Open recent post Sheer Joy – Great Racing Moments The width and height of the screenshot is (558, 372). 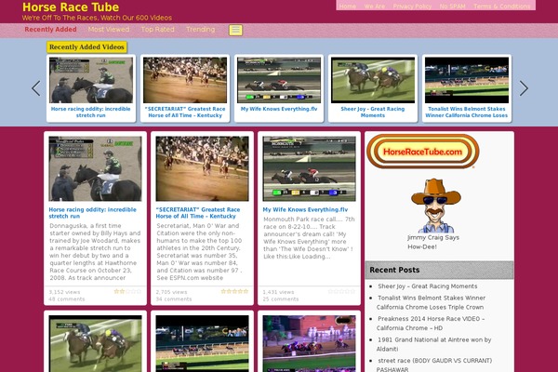428,286
